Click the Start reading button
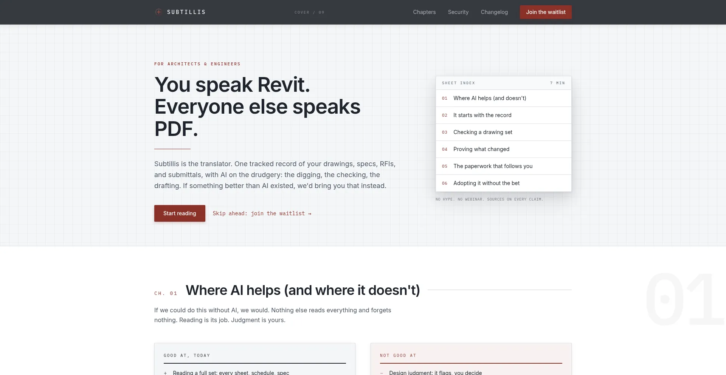The height and width of the screenshot is (375, 726). [180, 213]
